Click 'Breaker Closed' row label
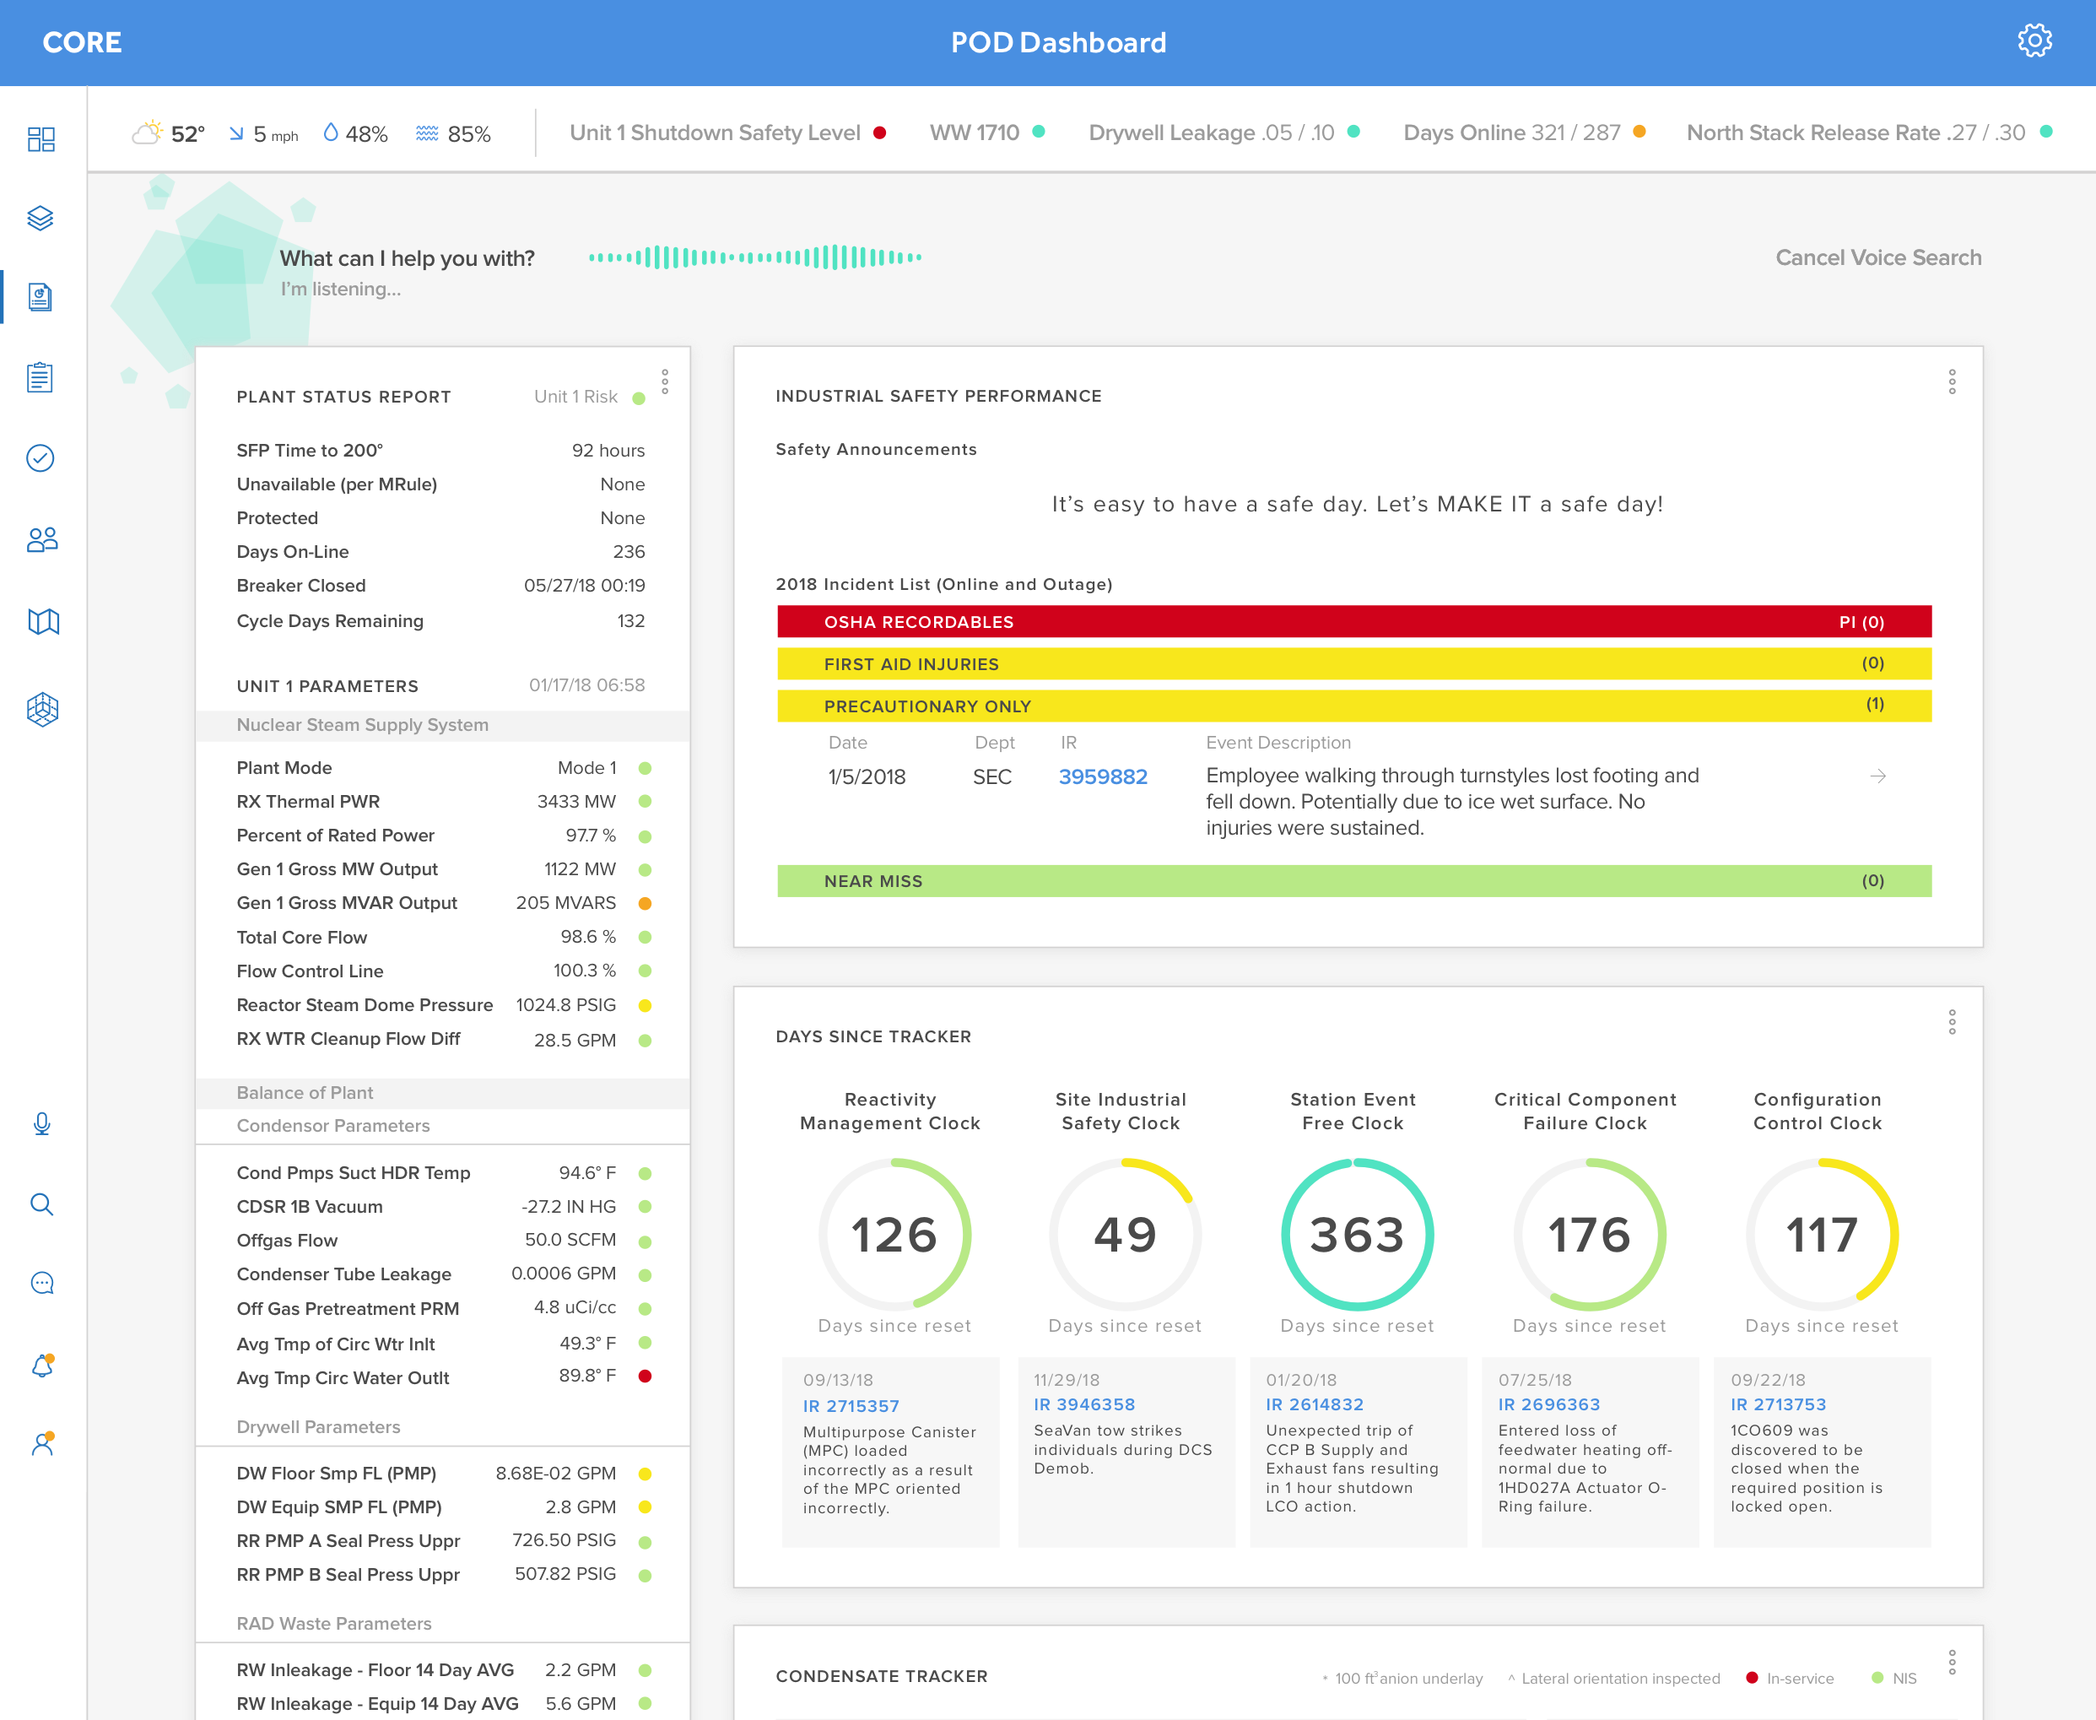 (301, 586)
